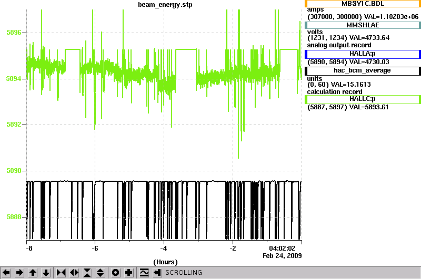Image resolution: width=421 pixels, height=279 pixels.
Task: Click the 5888 y-axis label
Action: point(14,217)
